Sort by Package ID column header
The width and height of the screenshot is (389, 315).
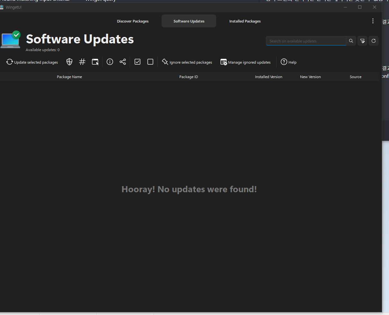click(189, 77)
